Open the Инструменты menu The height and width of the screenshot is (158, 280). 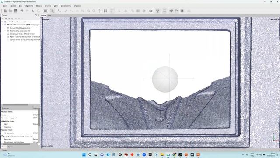[66, 6]
